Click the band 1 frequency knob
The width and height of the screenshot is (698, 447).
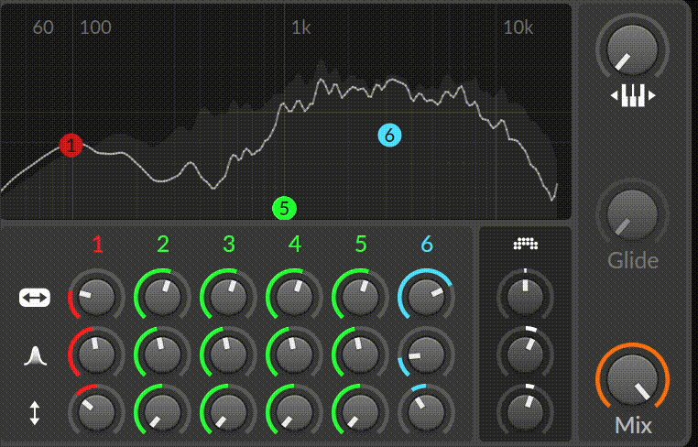(x=96, y=297)
